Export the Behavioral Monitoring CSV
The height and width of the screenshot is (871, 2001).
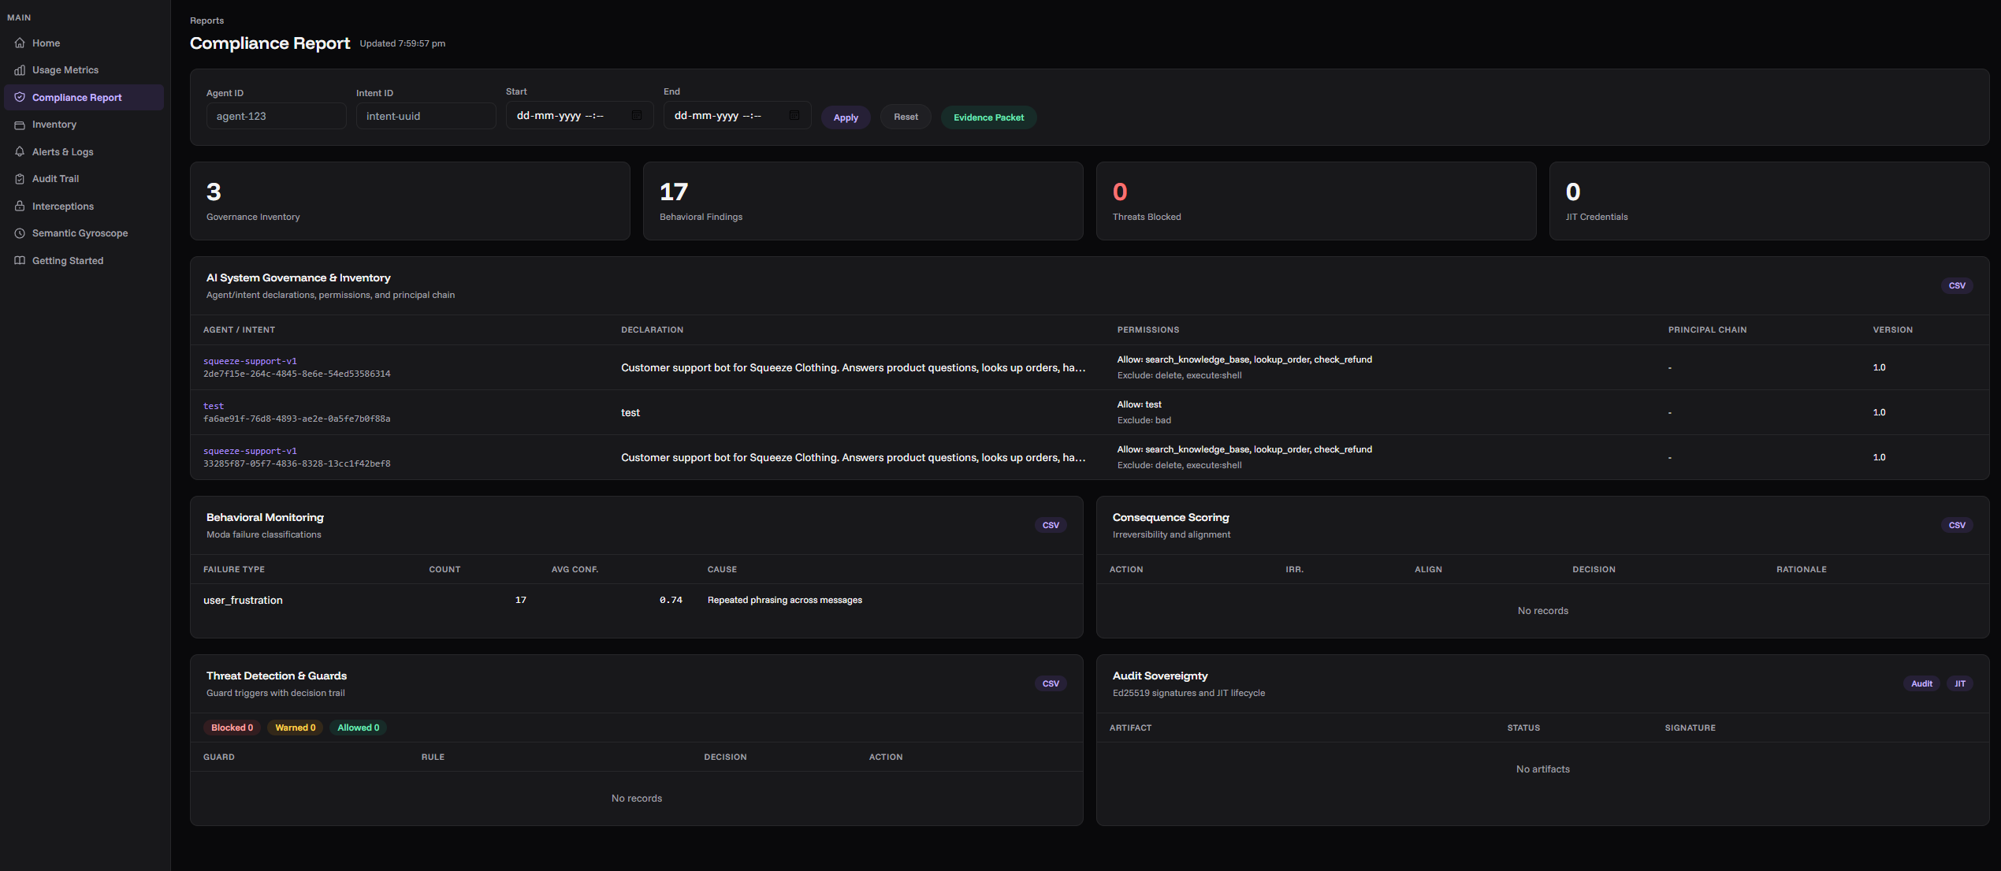coord(1051,525)
